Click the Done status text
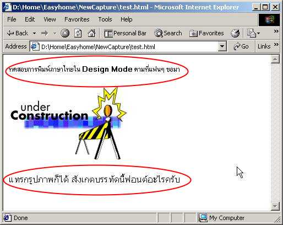This screenshot has width=283, height=225. (x=20, y=218)
